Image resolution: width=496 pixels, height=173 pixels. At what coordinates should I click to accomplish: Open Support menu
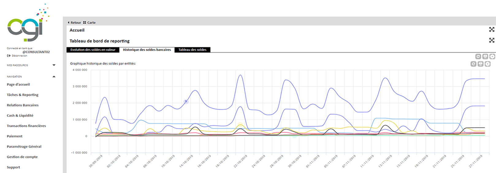click(13, 167)
